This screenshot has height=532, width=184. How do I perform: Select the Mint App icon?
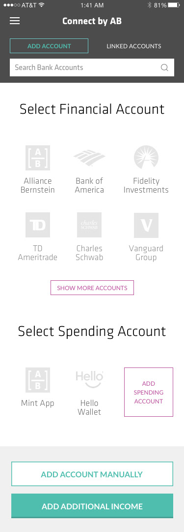(x=38, y=380)
